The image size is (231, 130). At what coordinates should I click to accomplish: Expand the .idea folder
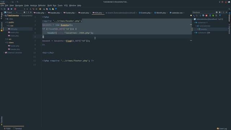pos(6,19)
